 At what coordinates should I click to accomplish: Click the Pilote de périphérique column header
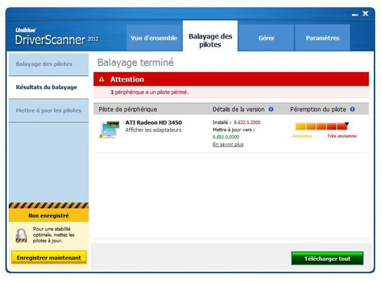128,109
